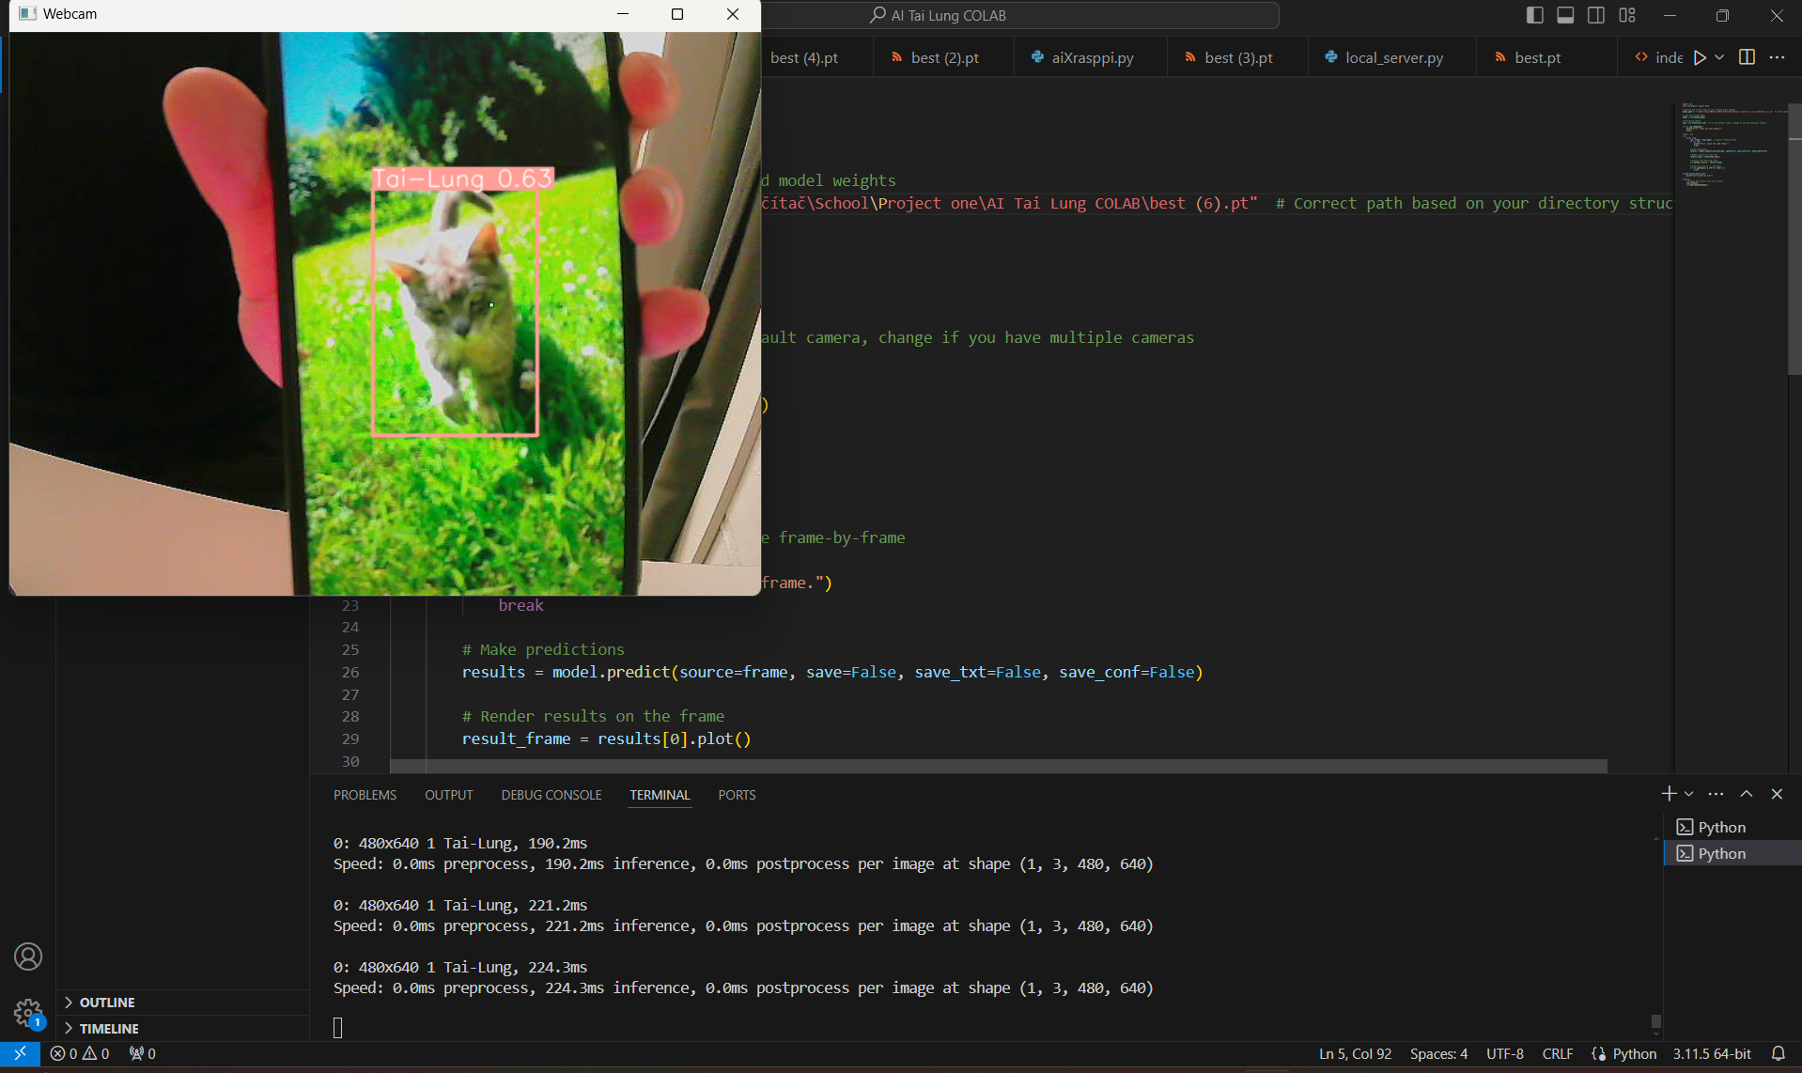The image size is (1802, 1073).
Task: Change indentation via Spaces: 4
Action: [x=1438, y=1054]
